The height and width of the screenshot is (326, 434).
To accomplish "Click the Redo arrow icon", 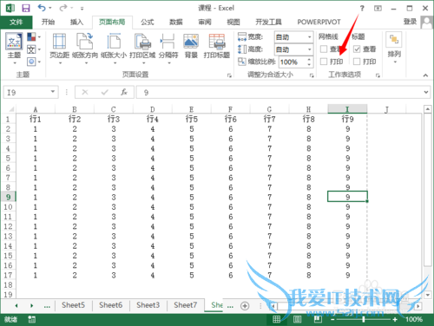I will 63,8.
